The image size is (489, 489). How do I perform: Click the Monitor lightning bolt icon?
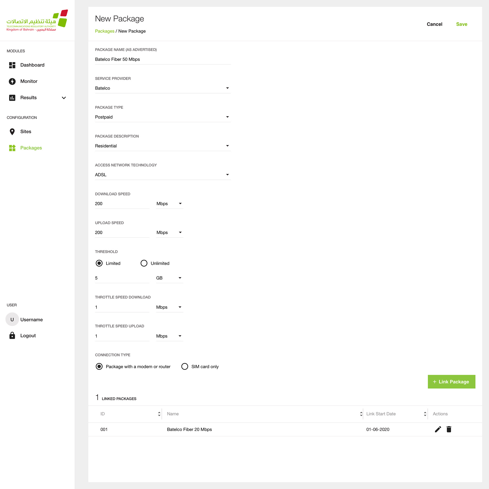[x=12, y=81]
